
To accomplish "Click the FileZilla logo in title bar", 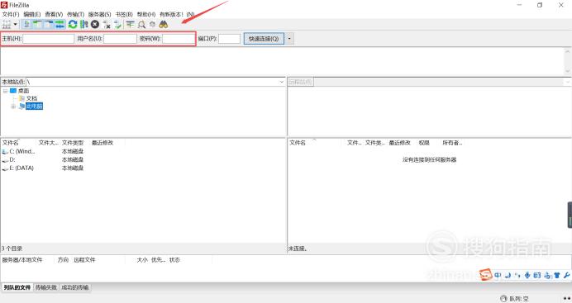I will coord(4,5).
